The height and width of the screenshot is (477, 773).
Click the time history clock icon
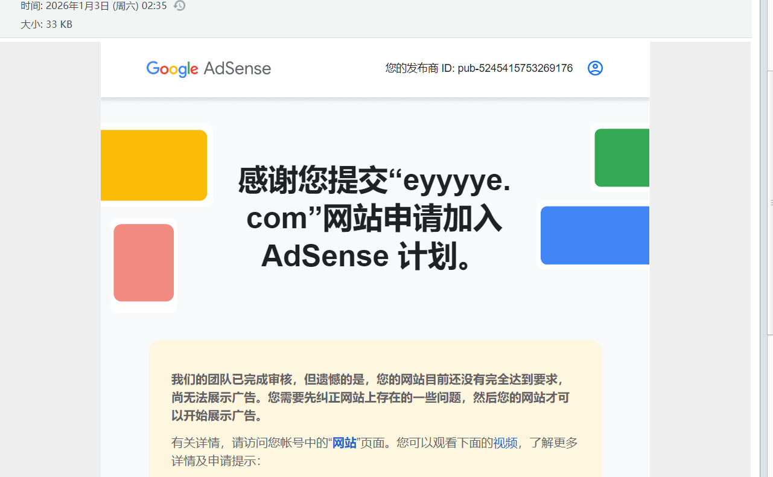click(179, 6)
